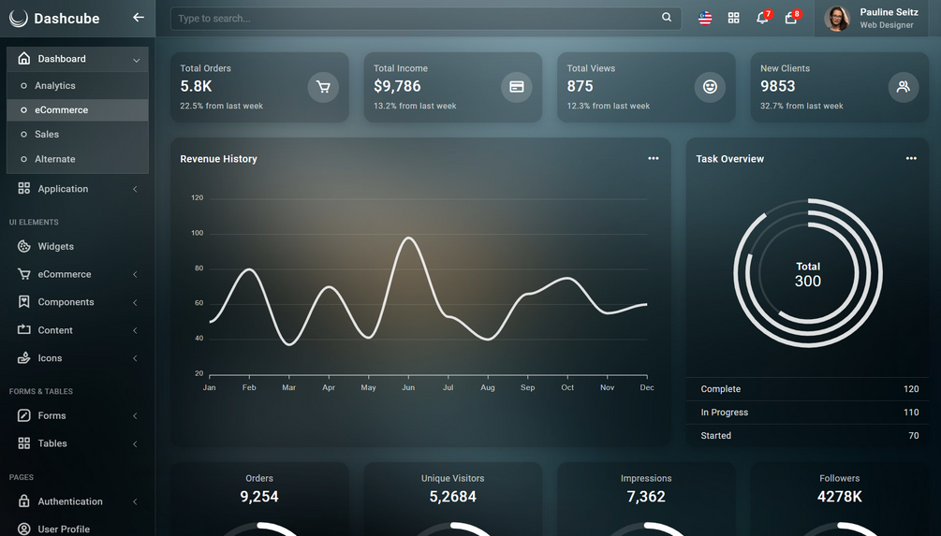
Task: Click the Widgets cookie icon
Action: point(24,246)
